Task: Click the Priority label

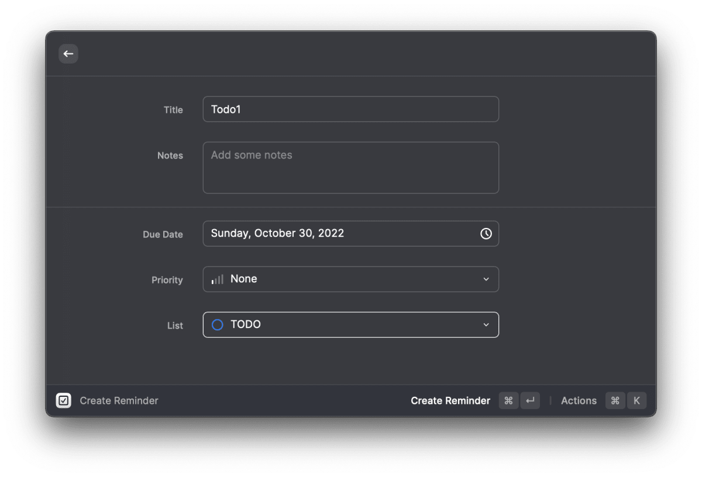Action: (x=167, y=280)
